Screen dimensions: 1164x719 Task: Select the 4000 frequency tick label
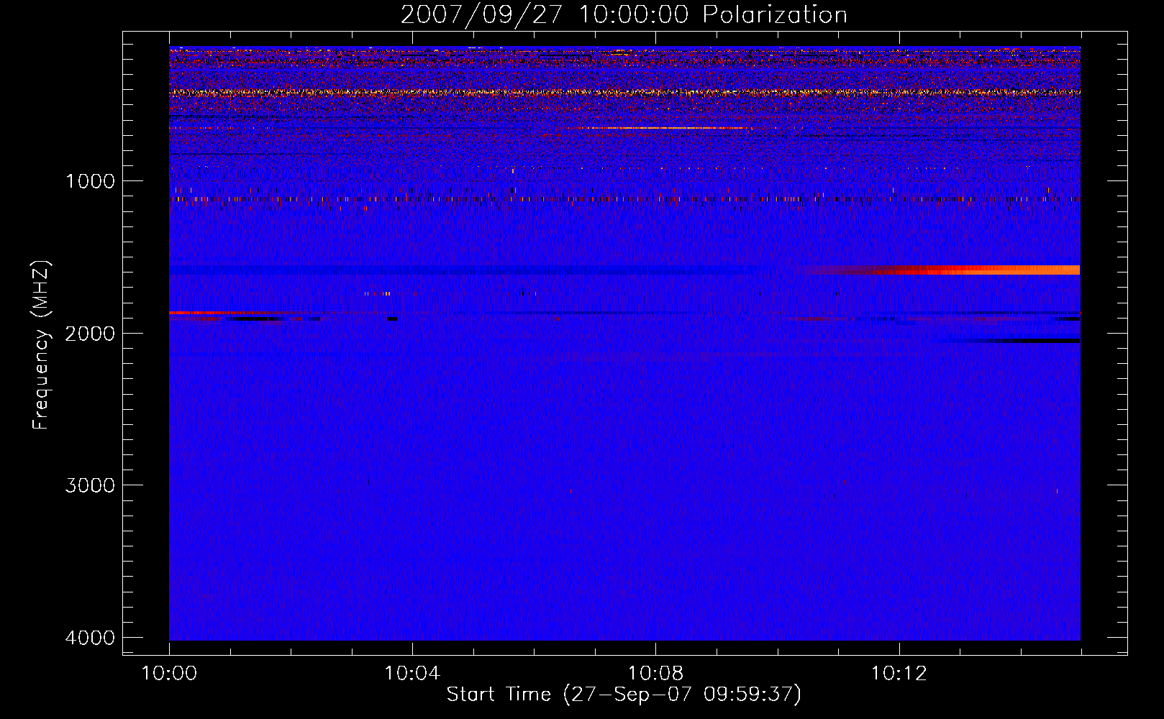tap(90, 638)
